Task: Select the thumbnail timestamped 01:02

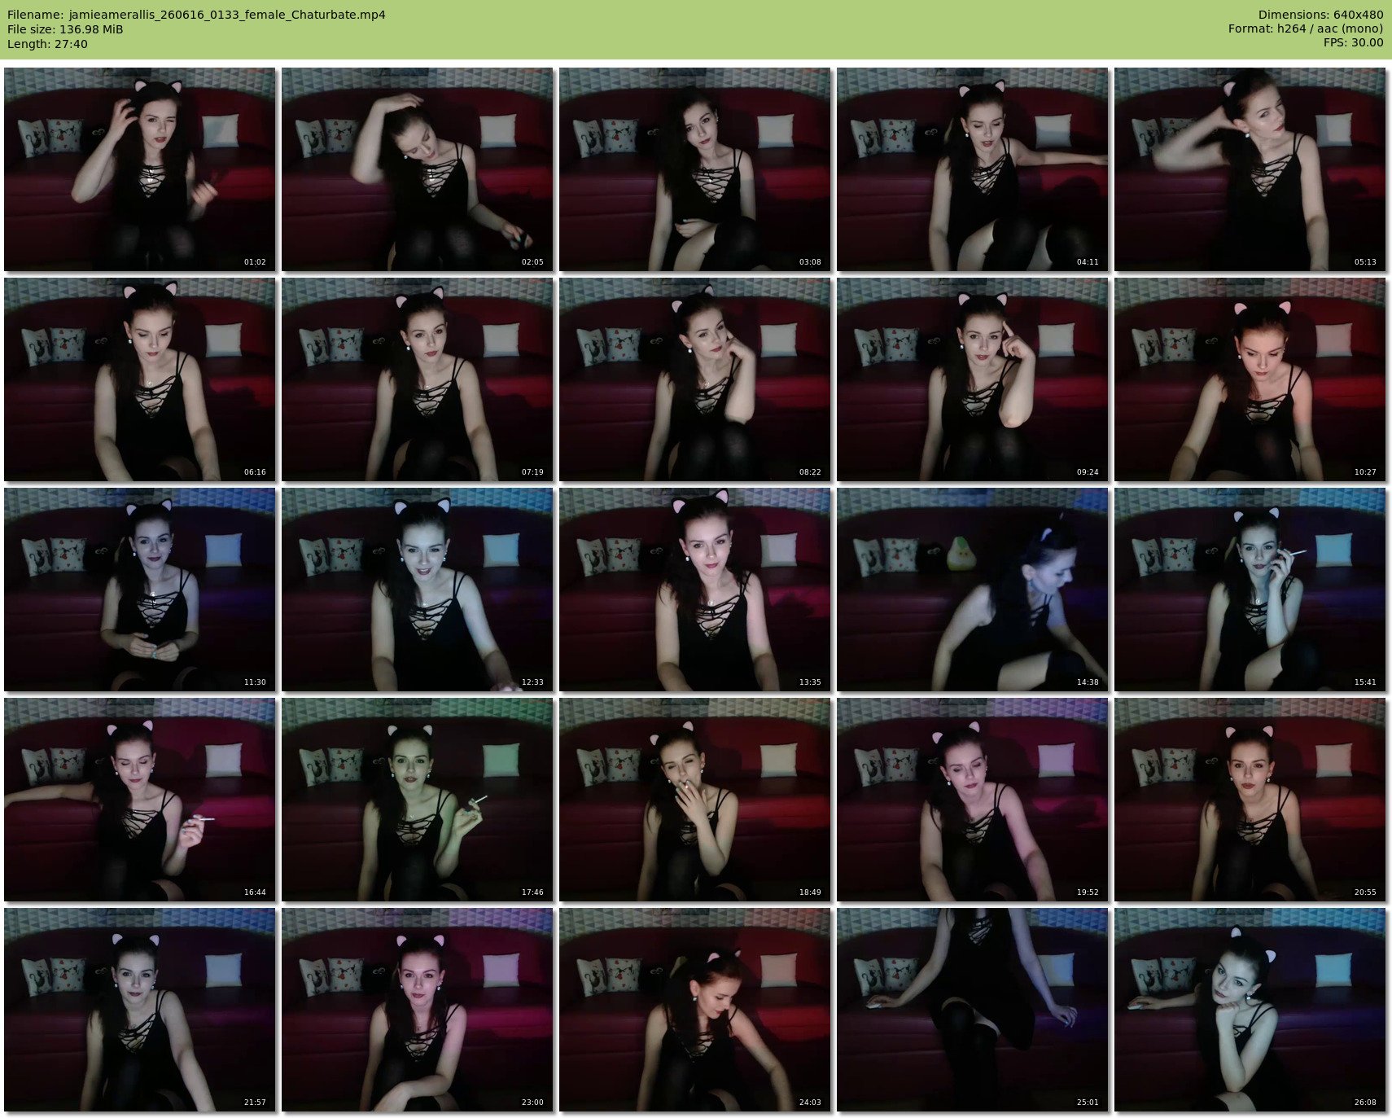Action: [x=139, y=169]
